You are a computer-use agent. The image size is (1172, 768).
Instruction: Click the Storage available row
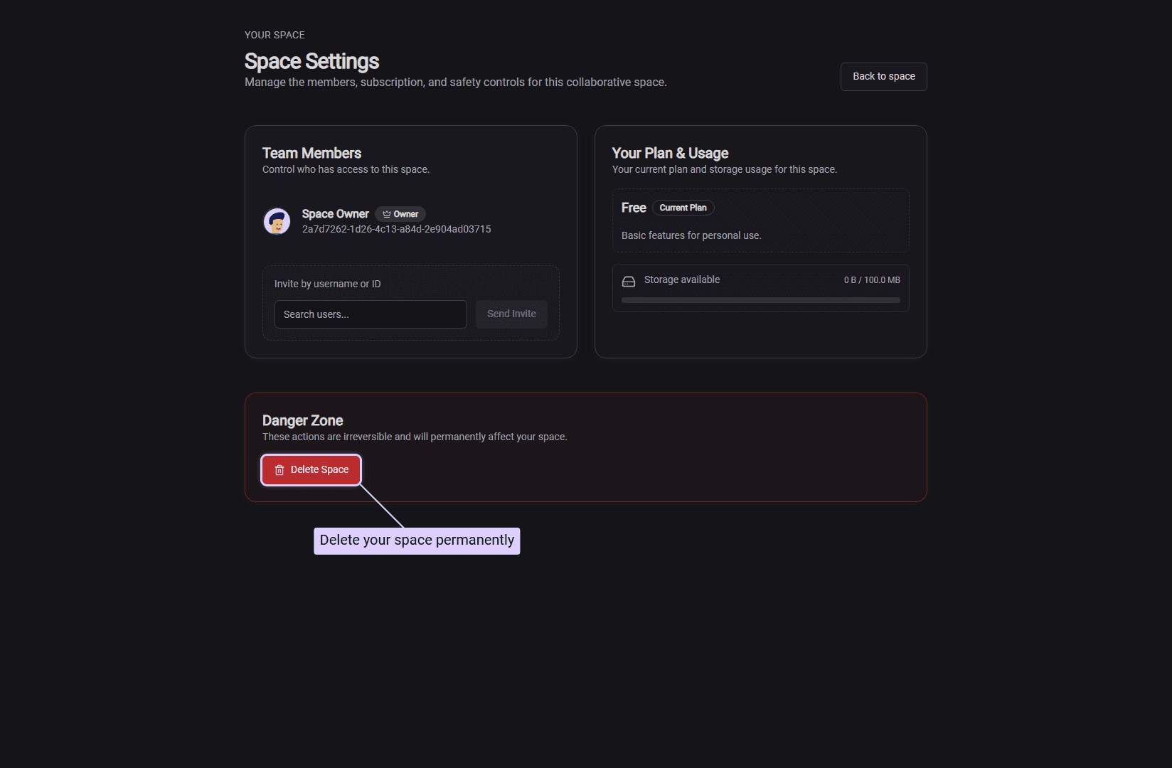760,279
